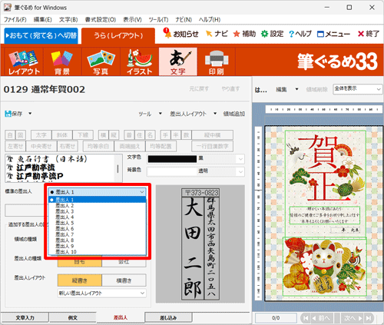The image size is (384, 325).
Task: Choose 差出人 10 from the list
Action: (x=98, y=252)
